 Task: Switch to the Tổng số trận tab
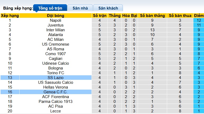pyautogui.click(x=50, y=8)
